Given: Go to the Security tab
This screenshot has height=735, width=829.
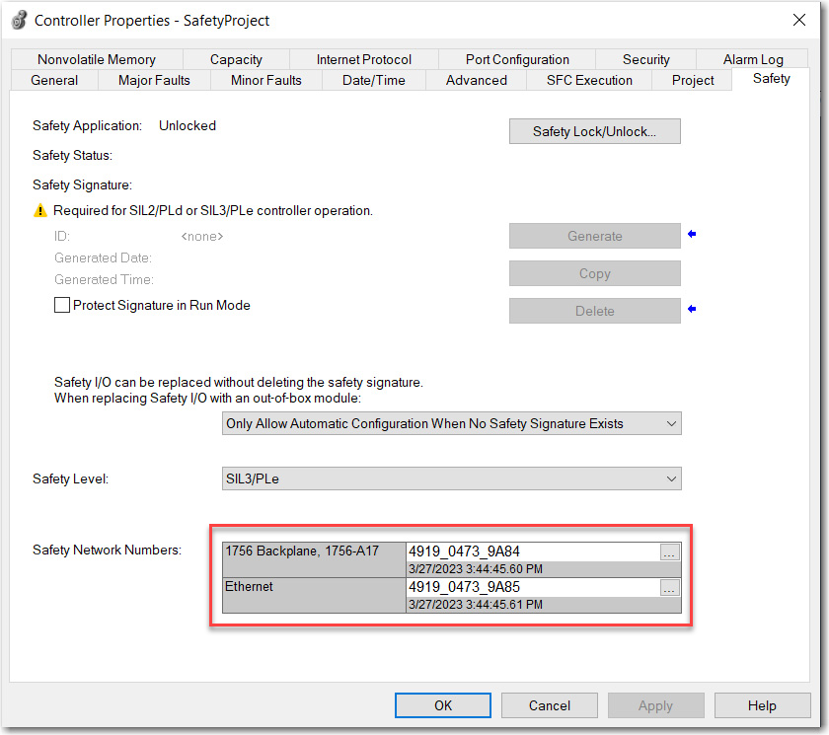Looking at the screenshot, I should tap(645, 59).
